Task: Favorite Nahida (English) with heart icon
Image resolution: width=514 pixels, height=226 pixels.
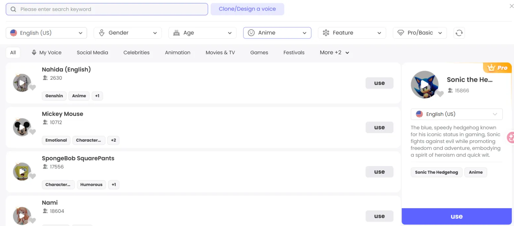Action: click(32, 88)
